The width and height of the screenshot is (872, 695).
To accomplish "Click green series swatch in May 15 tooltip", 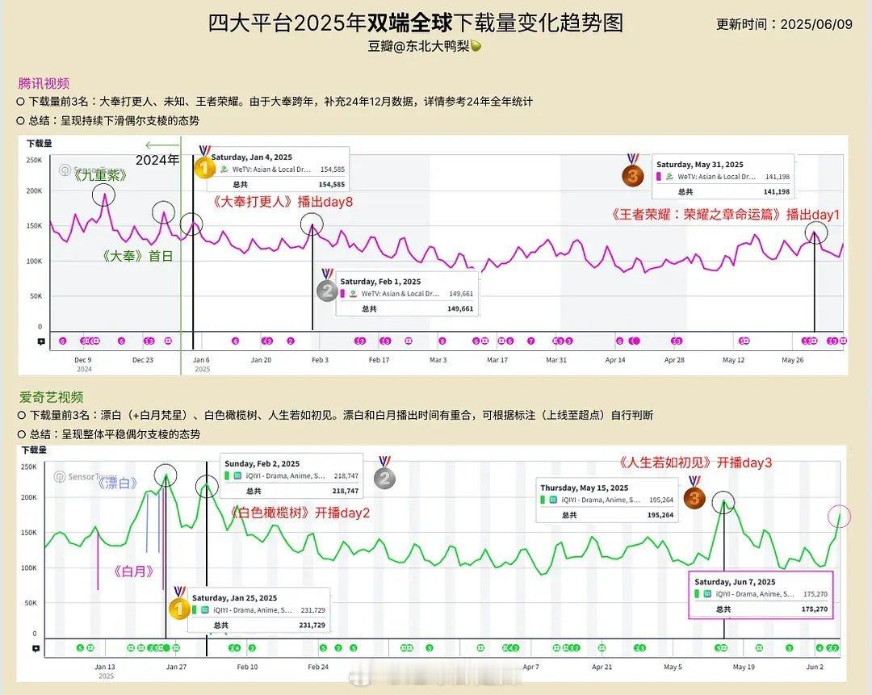I will 543,500.
